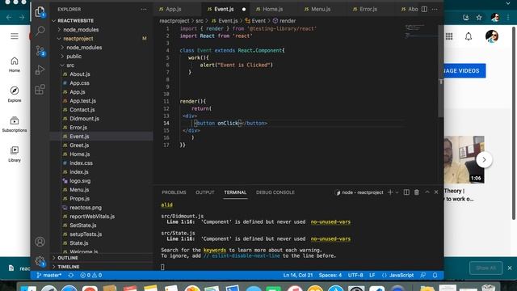Bookmark page with browser star icon

[479, 18]
